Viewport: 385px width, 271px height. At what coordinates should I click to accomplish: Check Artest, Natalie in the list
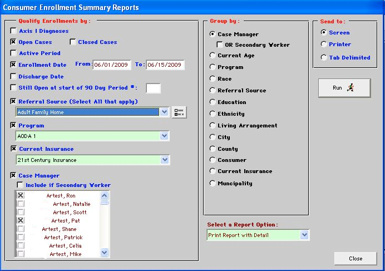click(x=21, y=204)
